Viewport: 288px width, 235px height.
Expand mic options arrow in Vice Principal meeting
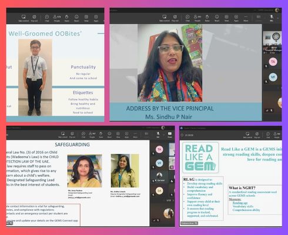tap(277, 18)
